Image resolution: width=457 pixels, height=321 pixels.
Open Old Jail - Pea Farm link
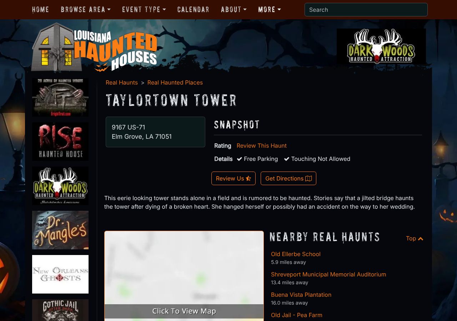tap(297, 315)
